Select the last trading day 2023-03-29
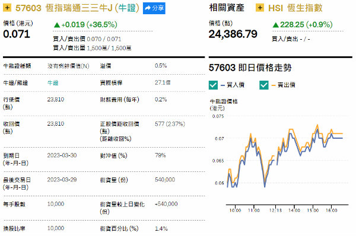This screenshot has width=356, height=236. (62, 180)
